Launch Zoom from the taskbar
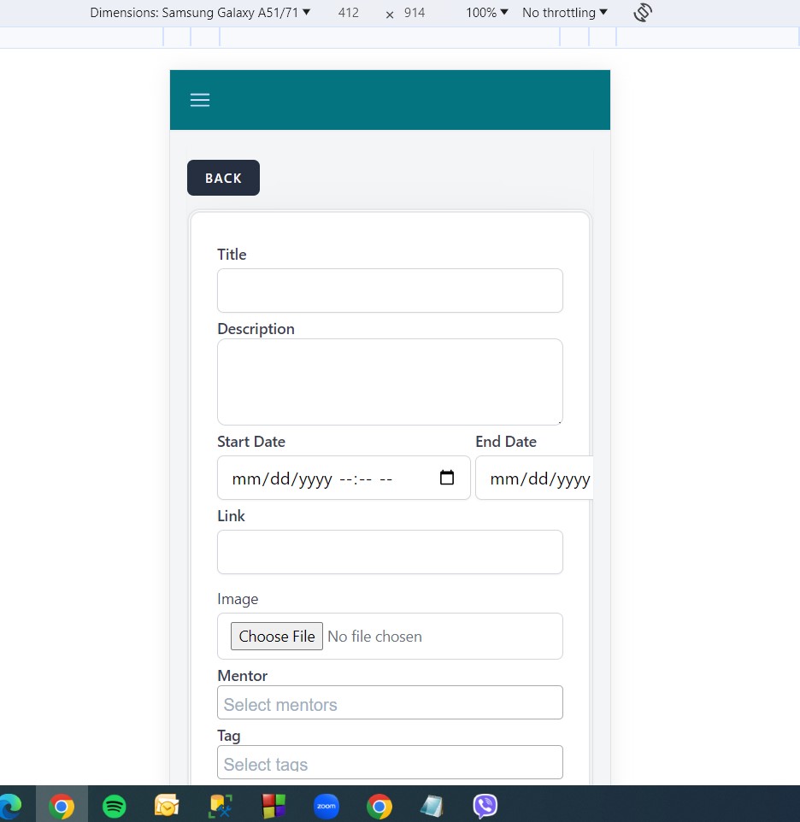Image resolution: width=800 pixels, height=822 pixels. coord(326,806)
